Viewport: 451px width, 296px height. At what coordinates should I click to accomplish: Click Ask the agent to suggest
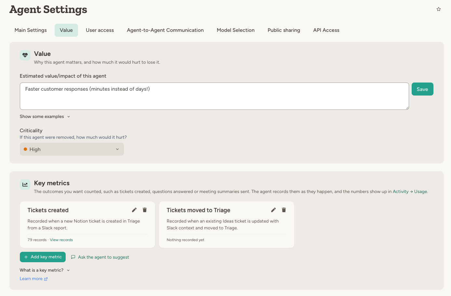pyautogui.click(x=100, y=257)
